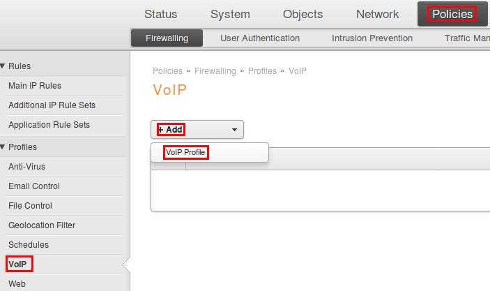This screenshot has height=291, width=490.
Task: Open the Firewalling subtab
Action: [167, 38]
